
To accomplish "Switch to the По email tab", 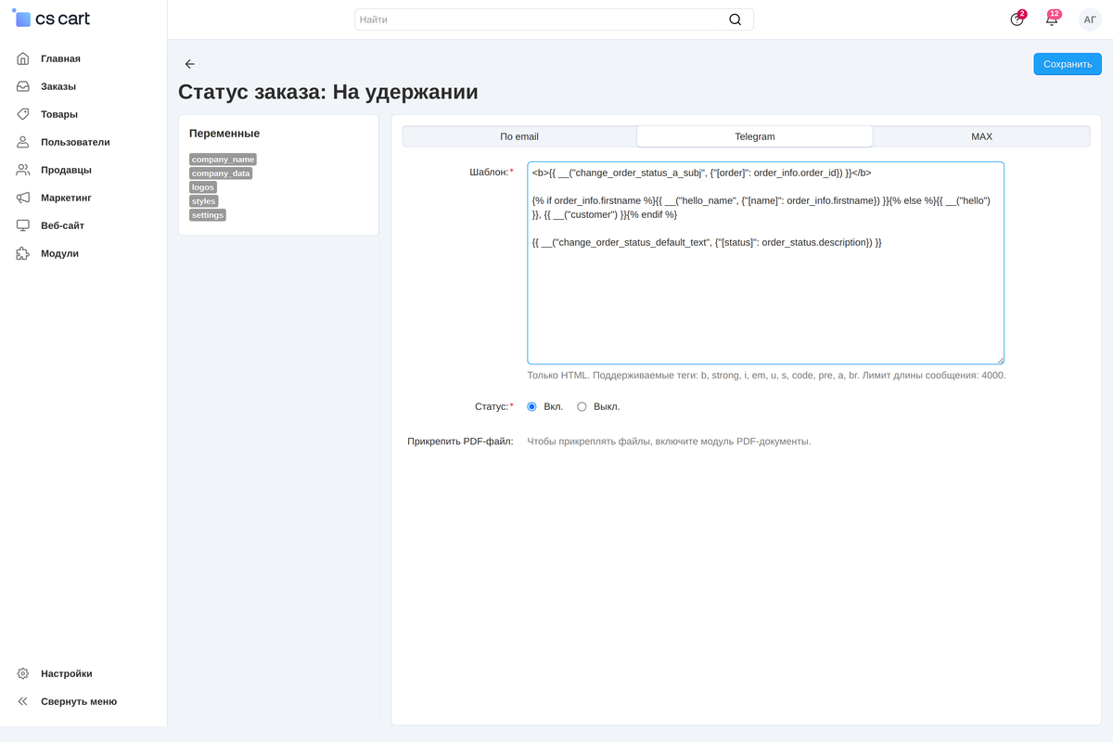I will [x=519, y=136].
